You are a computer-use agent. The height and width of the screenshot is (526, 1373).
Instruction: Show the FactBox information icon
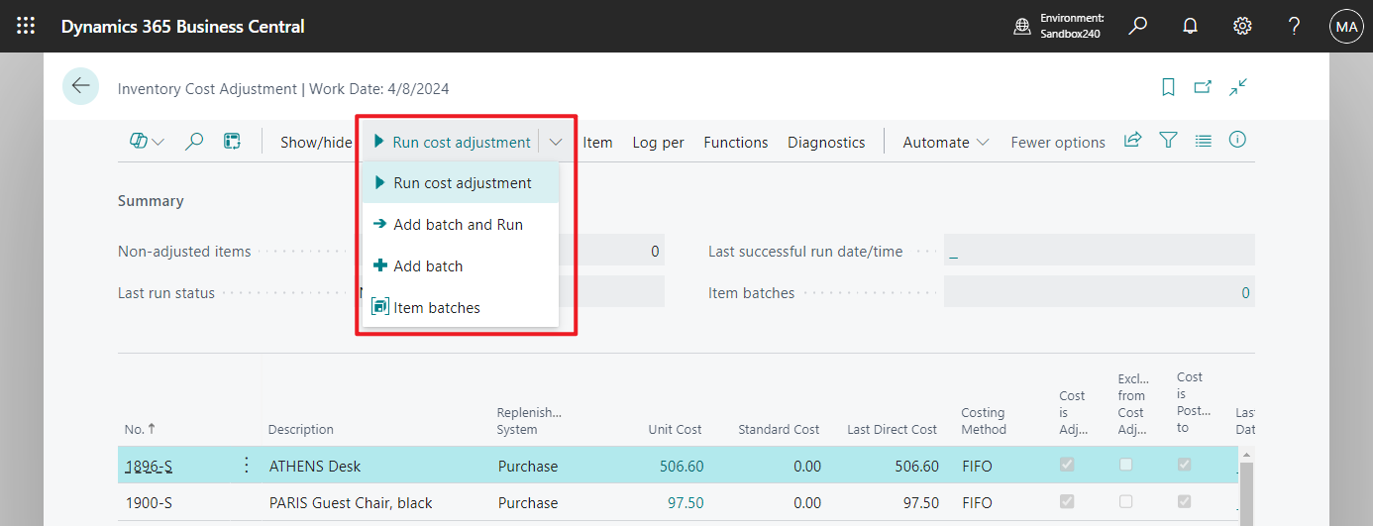1237,140
